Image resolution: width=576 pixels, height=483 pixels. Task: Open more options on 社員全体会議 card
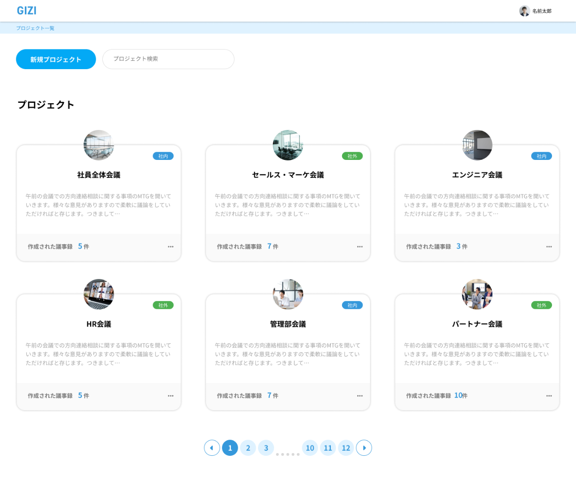coord(170,247)
